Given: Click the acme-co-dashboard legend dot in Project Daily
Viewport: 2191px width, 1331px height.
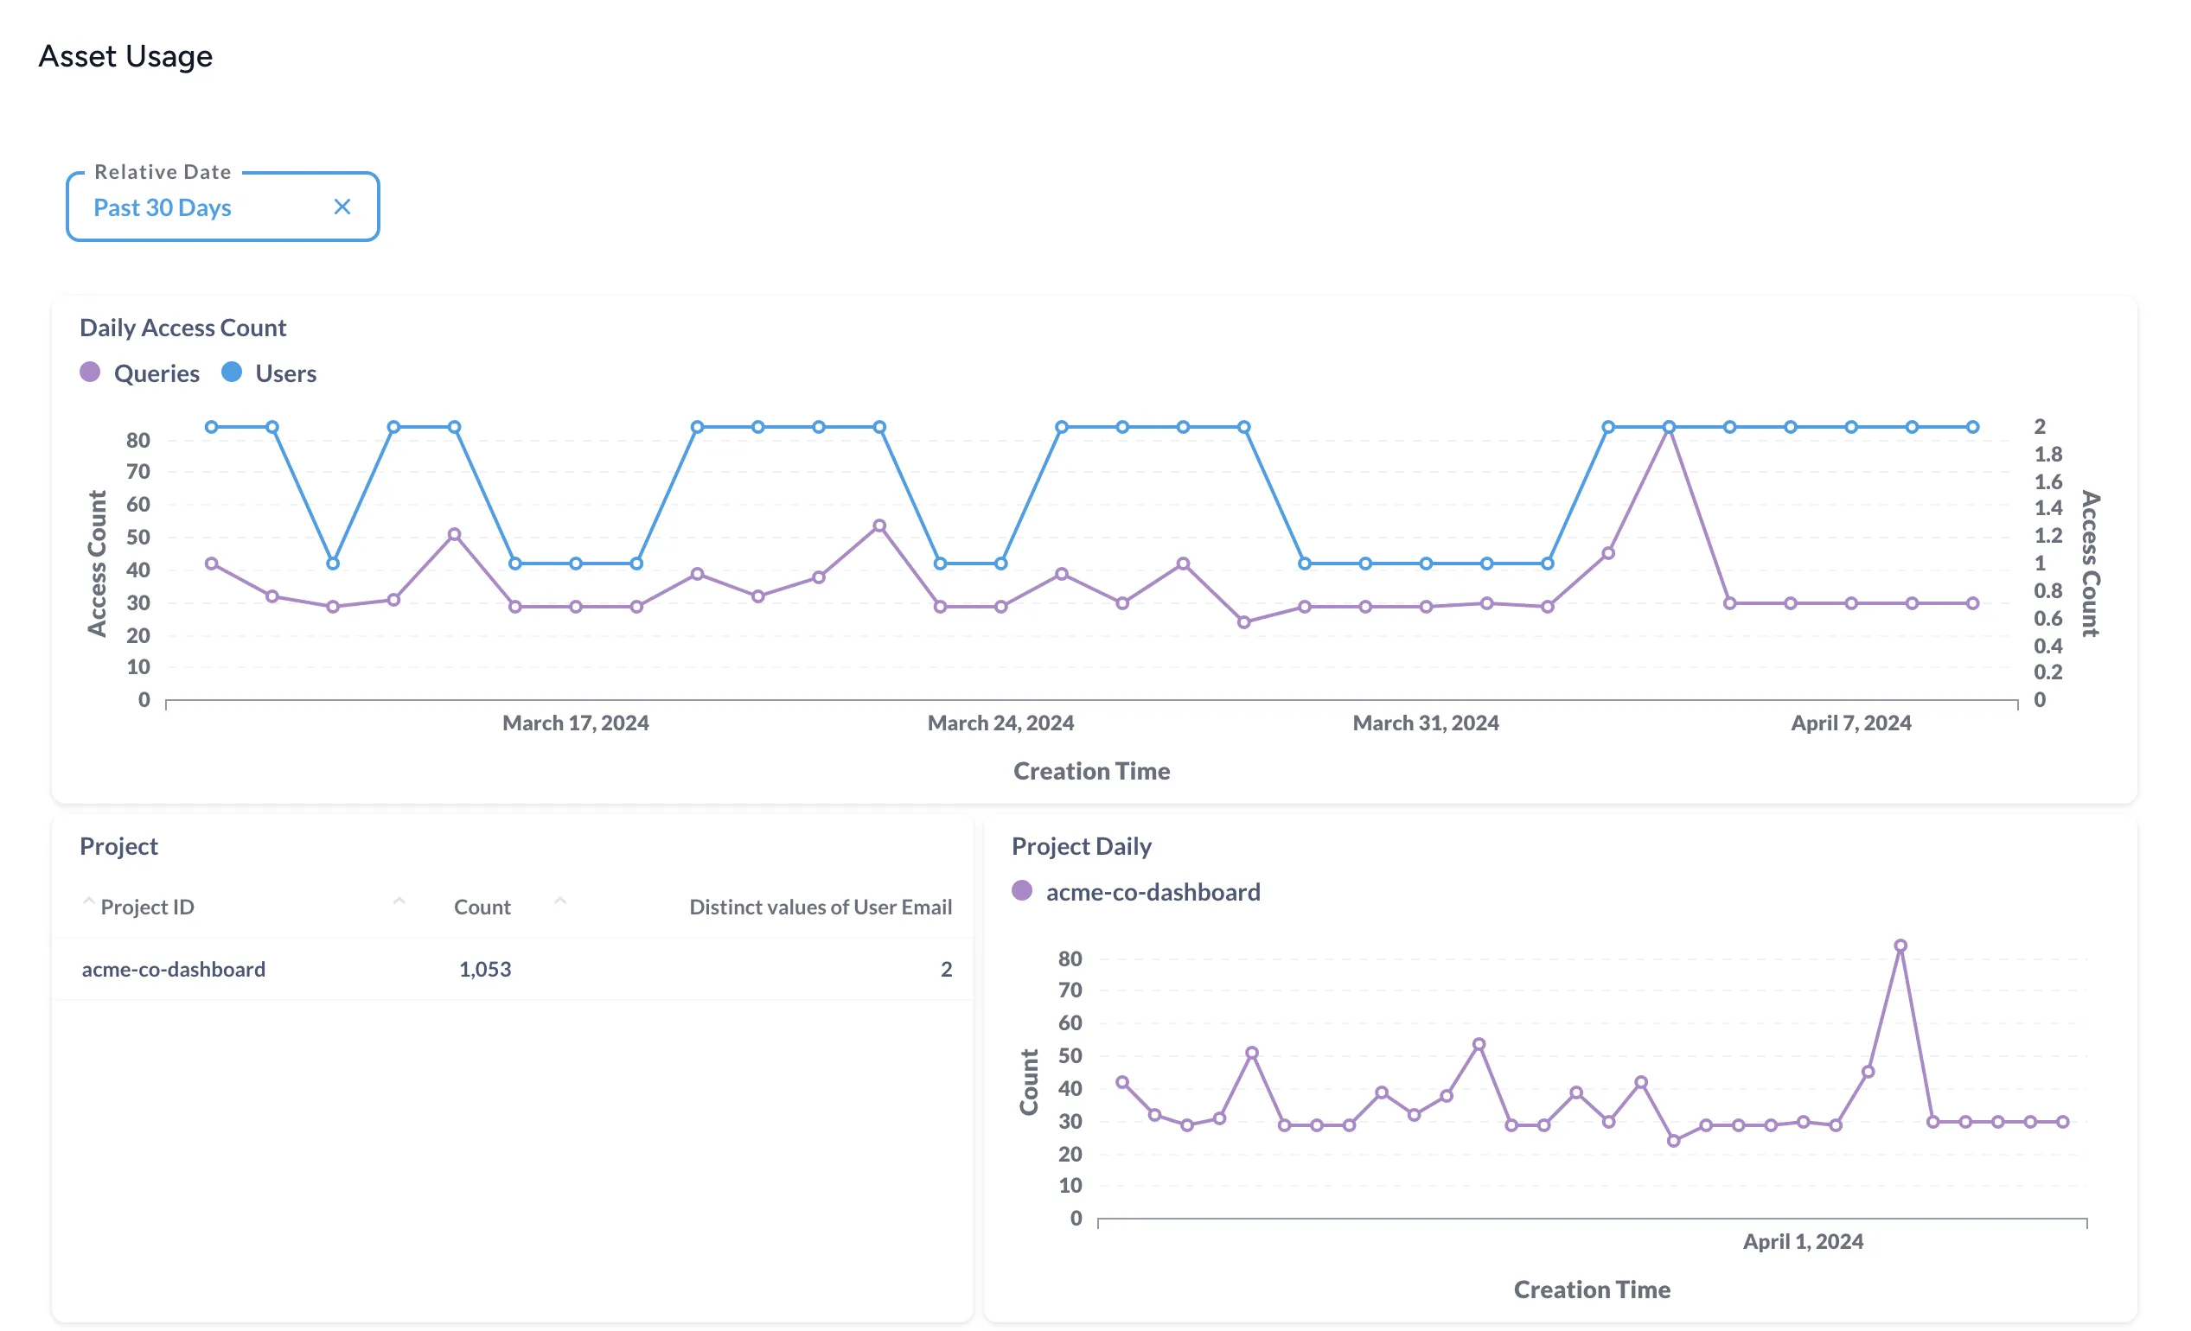Looking at the screenshot, I should click(1024, 891).
